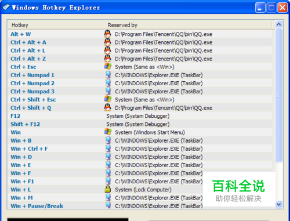Select the Win + E hotkey
Viewport: 290px width, 221px height.
[x=21, y=165]
